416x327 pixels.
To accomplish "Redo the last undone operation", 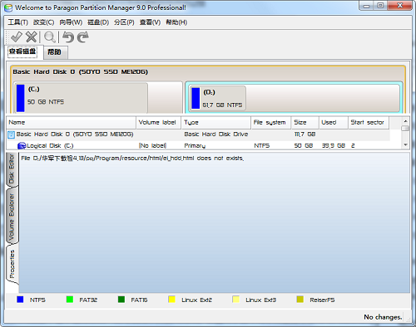I will [x=83, y=37].
